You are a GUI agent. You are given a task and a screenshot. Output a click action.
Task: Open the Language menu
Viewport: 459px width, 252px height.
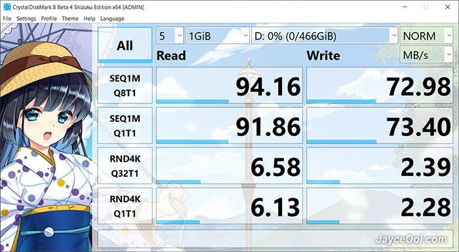click(112, 18)
